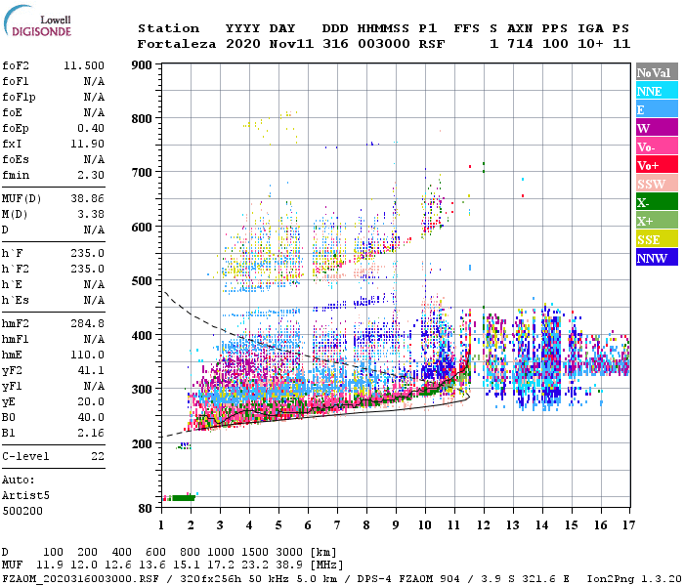Click the MUF table value 38.9
This screenshot has width=684, height=586.
(289, 565)
